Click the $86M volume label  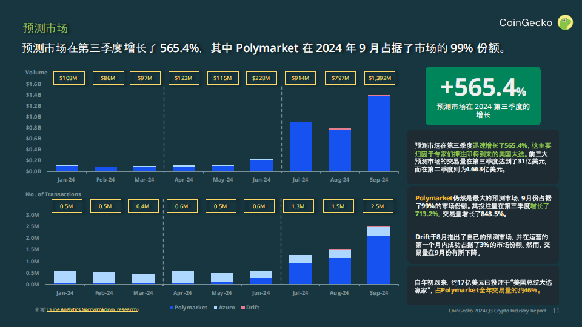click(108, 78)
